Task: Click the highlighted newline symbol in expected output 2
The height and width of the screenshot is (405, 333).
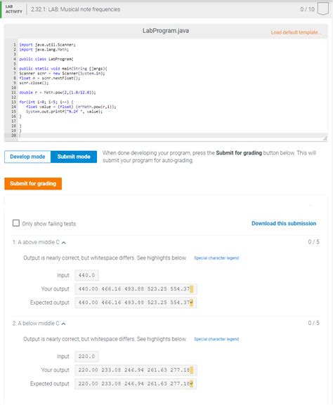Action: [x=192, y=384]
